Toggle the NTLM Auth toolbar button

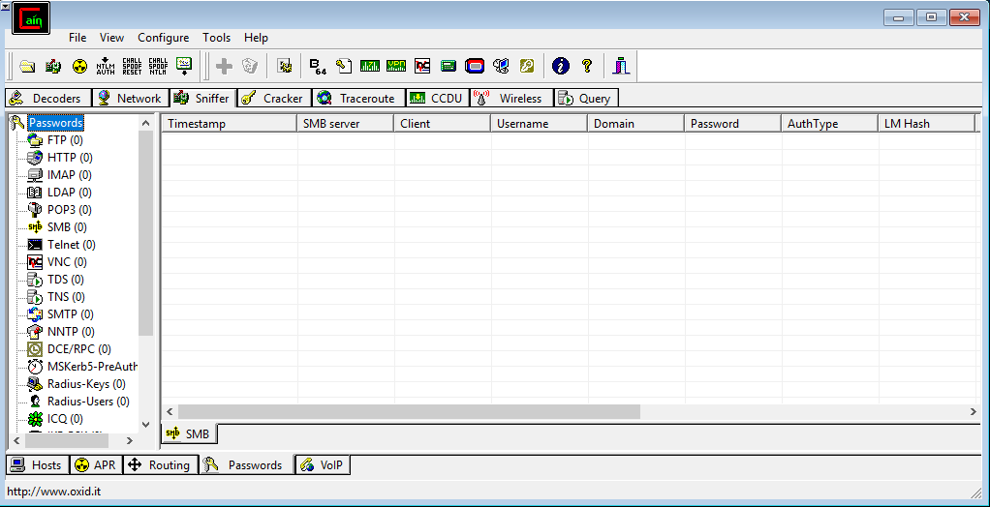(106, 66)
